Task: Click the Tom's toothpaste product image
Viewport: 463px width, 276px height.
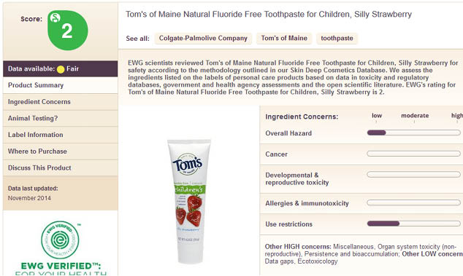Action: 189,201
